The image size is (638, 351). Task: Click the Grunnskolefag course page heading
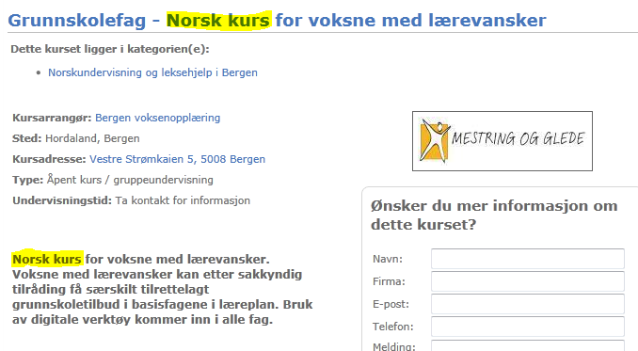(x=277, y=21)
